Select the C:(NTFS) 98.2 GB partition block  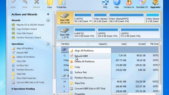coord(83,18)
